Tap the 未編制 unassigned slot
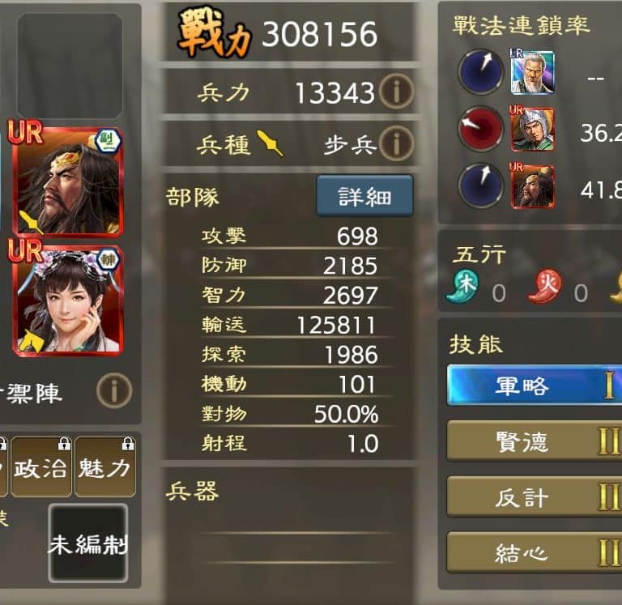The width and height of the screenshot is (622, 605). [88, 543]
